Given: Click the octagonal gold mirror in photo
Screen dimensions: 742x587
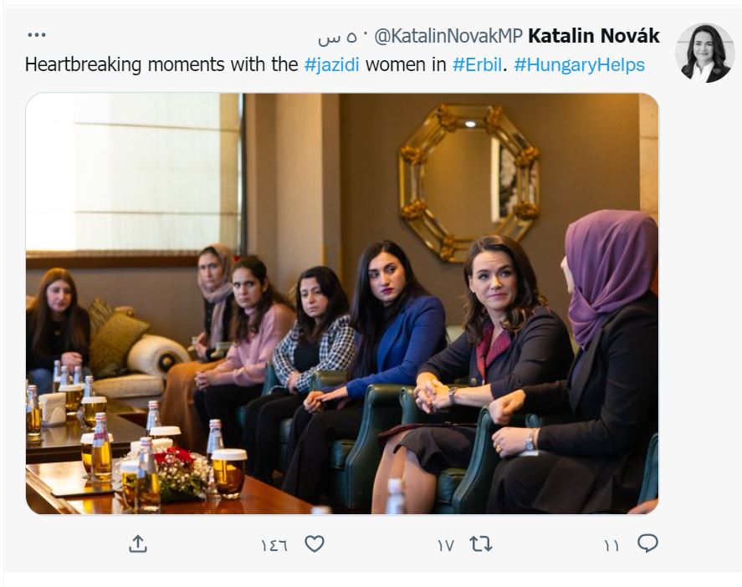Looking at the screenshot, I should [470, 183].
